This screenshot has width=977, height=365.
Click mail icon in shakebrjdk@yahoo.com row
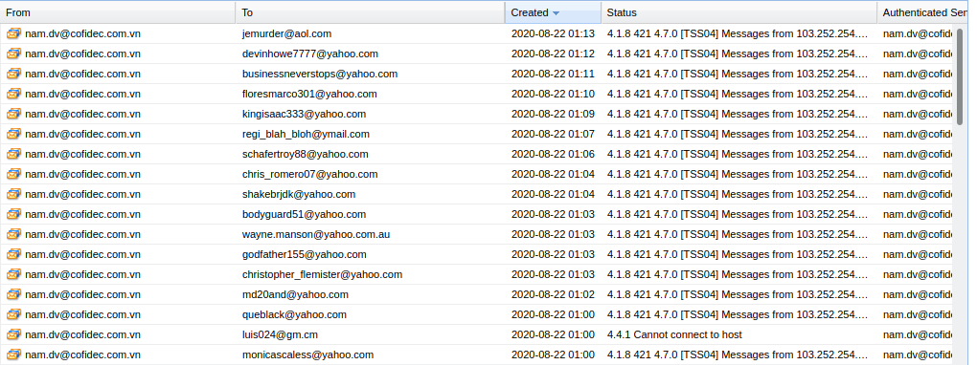point(13,194)
